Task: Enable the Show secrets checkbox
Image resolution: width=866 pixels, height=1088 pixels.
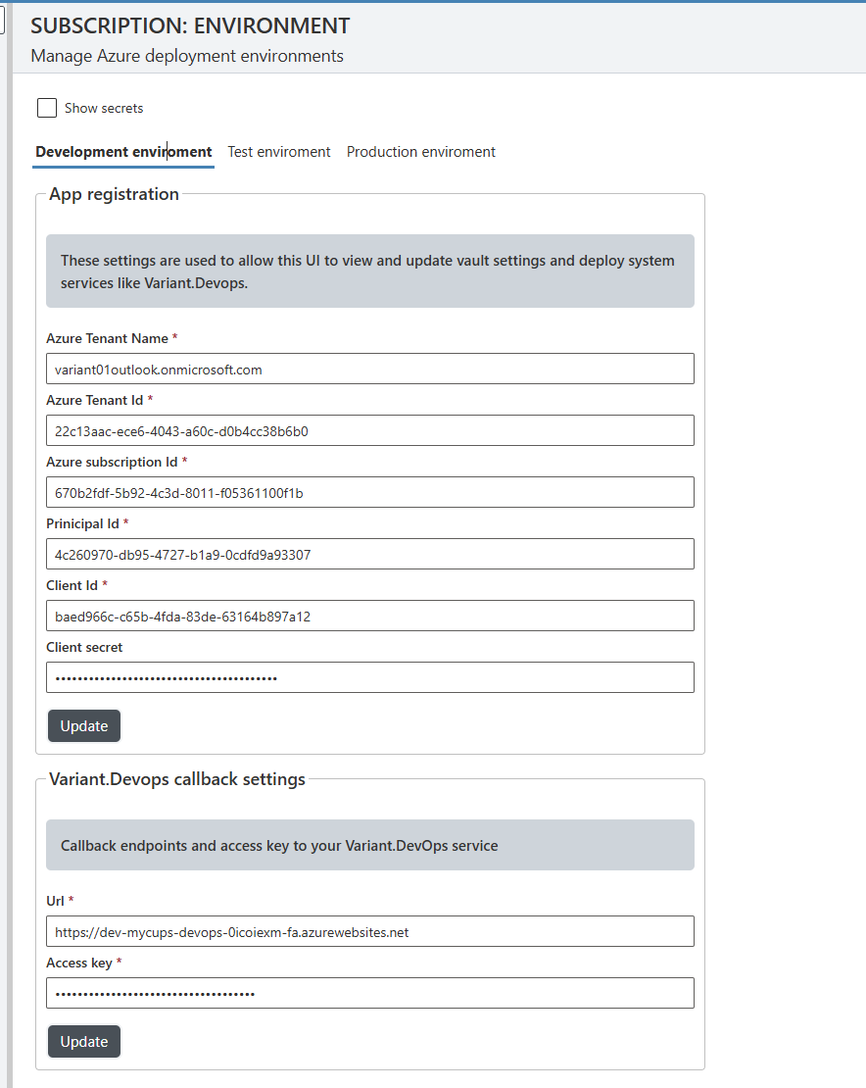Action: pyautogui.click(x=46, y=108)
